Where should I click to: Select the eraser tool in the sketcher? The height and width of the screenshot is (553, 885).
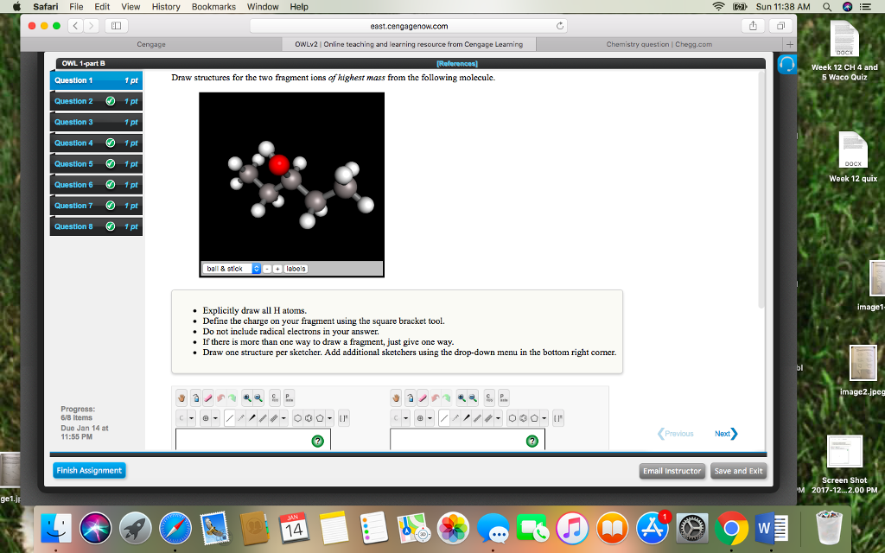click(207, 397)
